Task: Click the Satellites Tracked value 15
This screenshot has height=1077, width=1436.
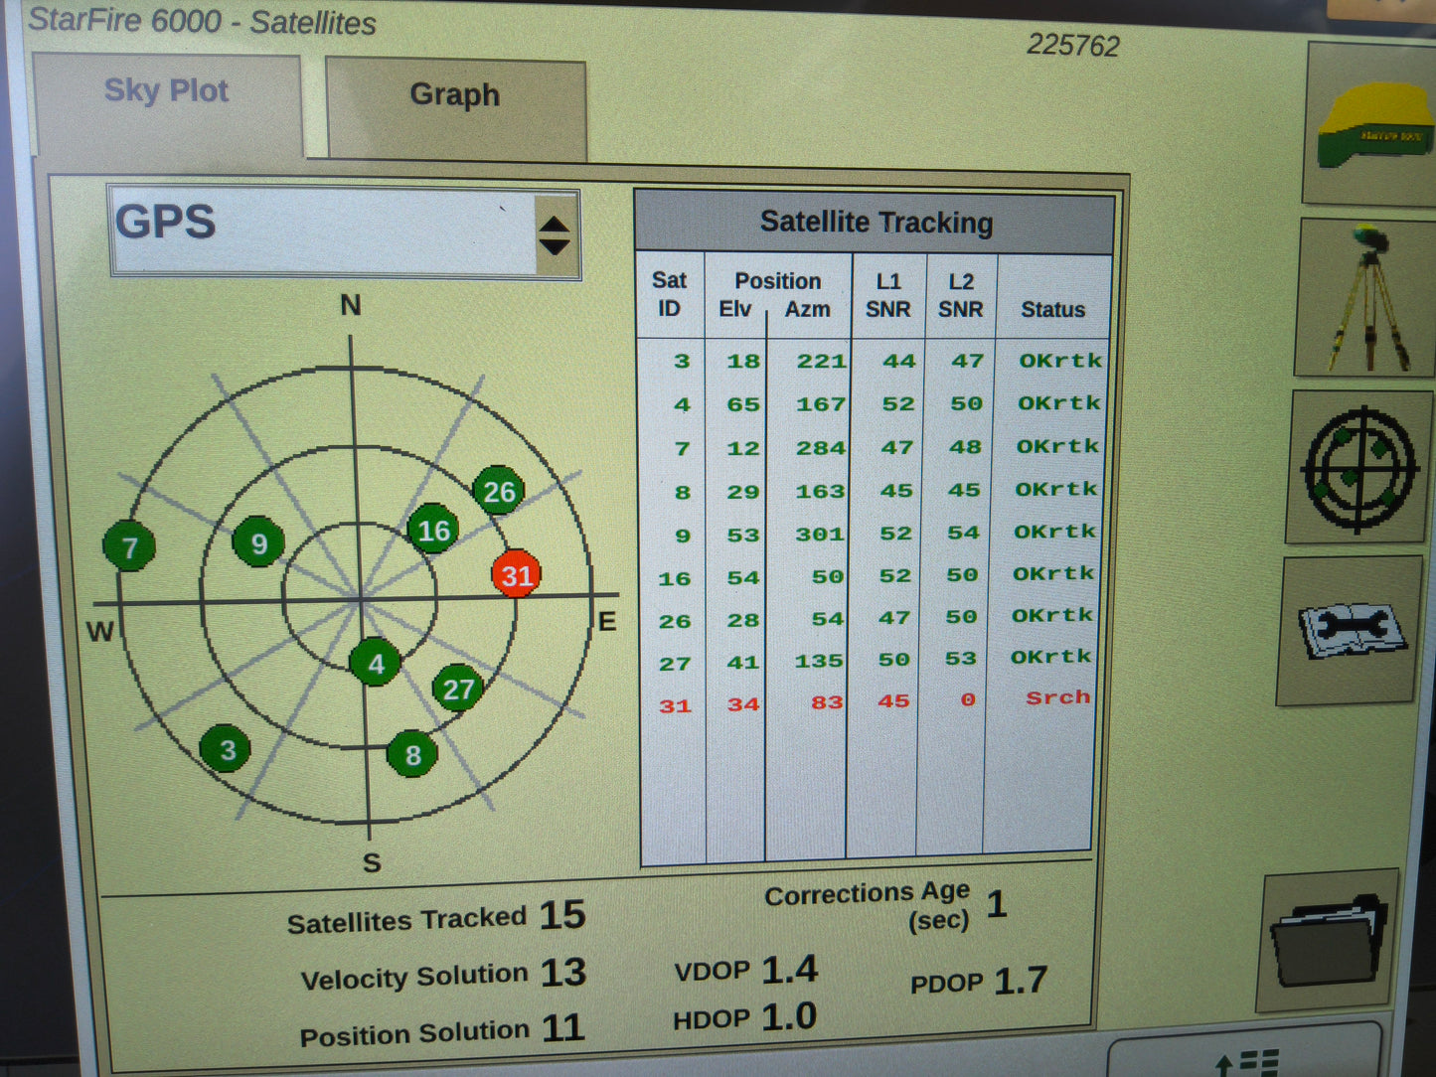Action: point(562,914)
